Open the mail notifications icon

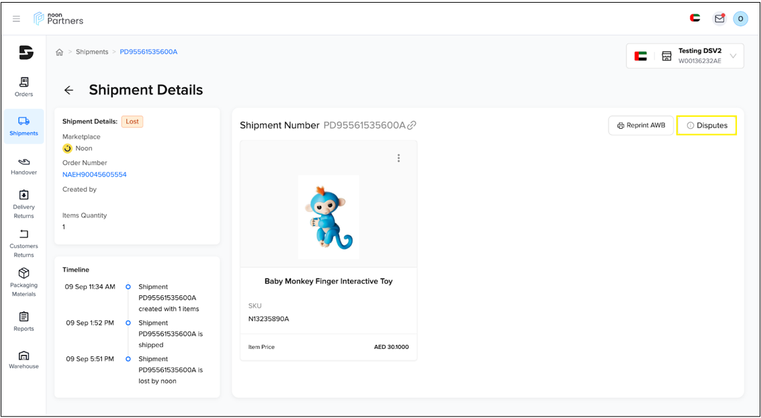[719, 19]
